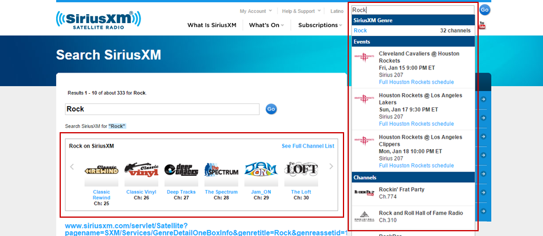The width and height of the screenshot is (543, 236).
Task: Click the highlighted "Rock" search term text
Action: click(x=117, y=126)
